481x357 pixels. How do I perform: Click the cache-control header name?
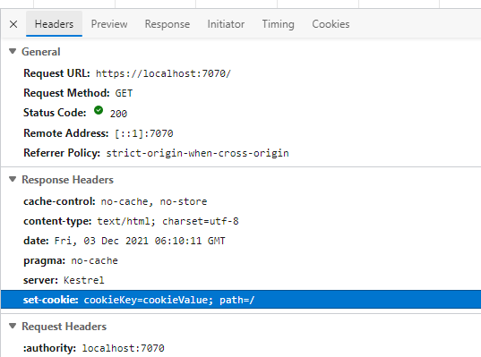click(59, 201)
